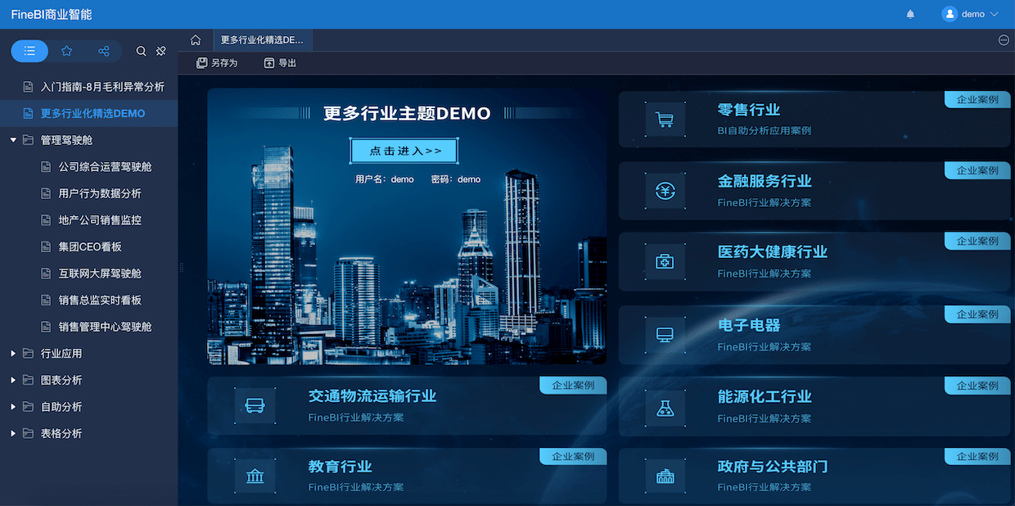Expand the 行业应用 folder arrow
This screenshot has width=1015, height=506.
pyautogui.click(x=13, y=354)
